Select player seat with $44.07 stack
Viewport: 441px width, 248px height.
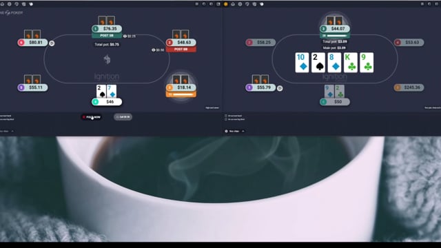[335, 29]
